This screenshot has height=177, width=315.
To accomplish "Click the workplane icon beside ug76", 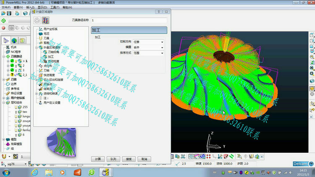I will (3, 164).
